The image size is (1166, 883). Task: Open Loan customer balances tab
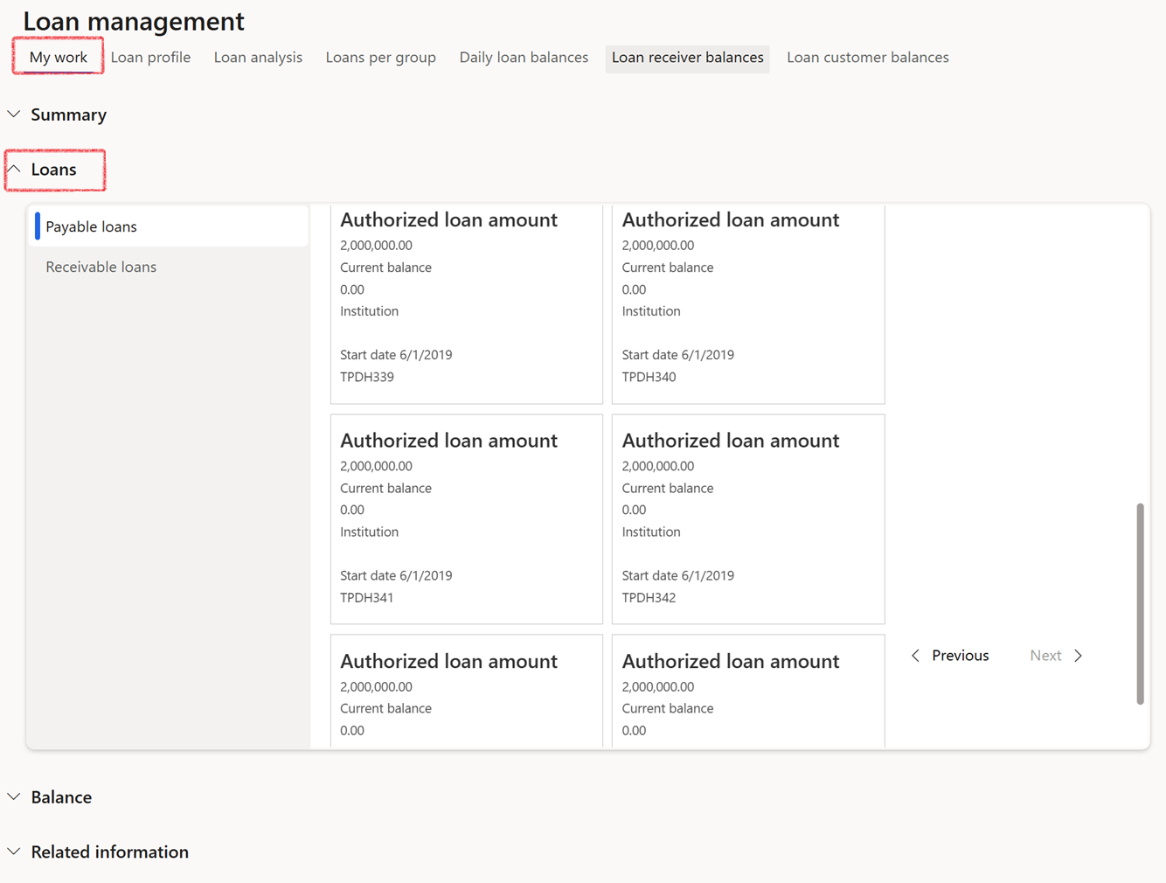[867, 58]
